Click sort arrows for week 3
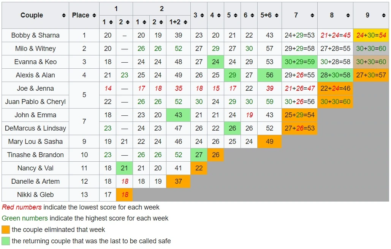 tap(202, 16)
